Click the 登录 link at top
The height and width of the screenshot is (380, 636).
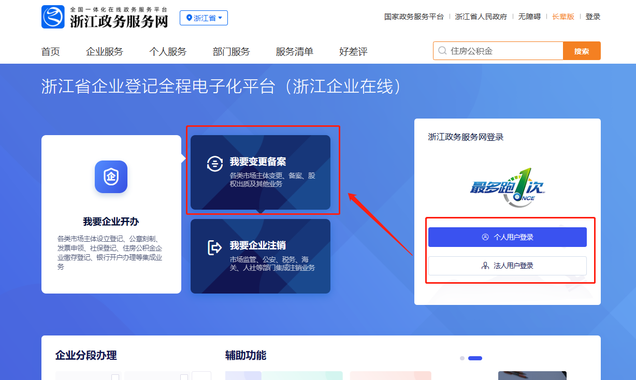pos(593,17)
